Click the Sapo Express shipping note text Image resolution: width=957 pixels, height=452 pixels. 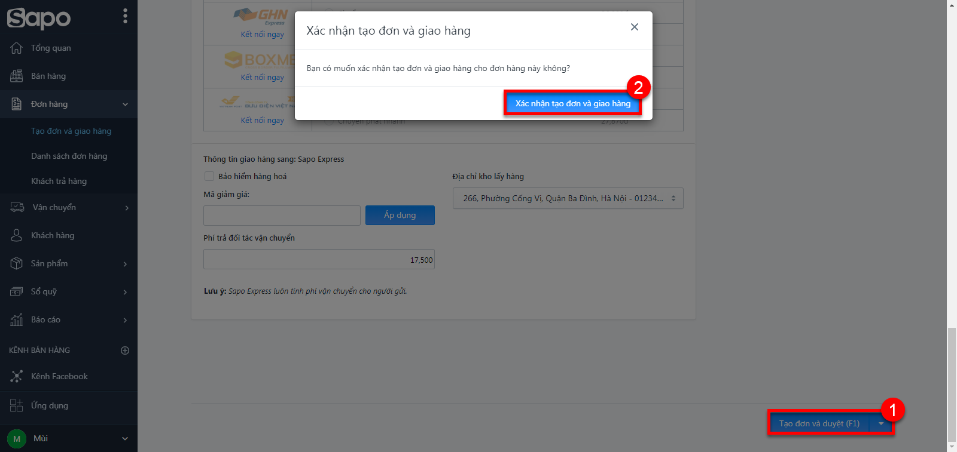(306, 291)
